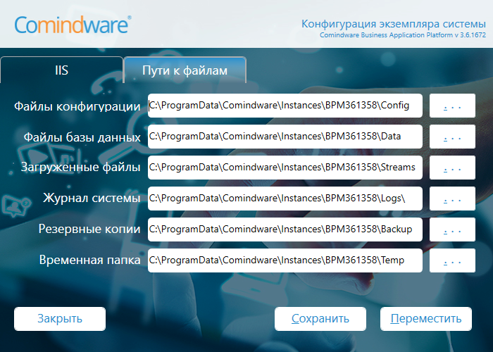Click the Закрыть button
Image resolution: width=493 pixels, height=352 pixels.
(60, 319)
